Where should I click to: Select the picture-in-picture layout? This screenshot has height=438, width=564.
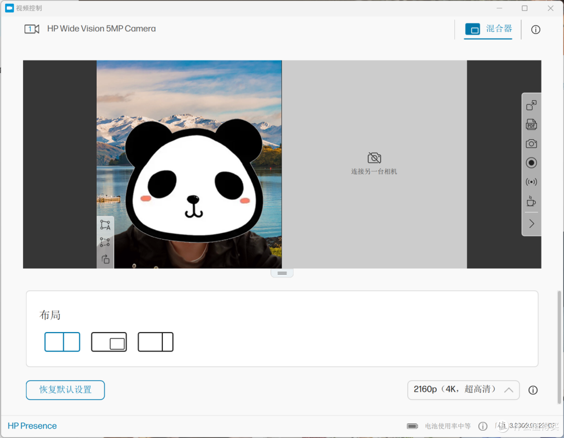click(x=109, y=342)
